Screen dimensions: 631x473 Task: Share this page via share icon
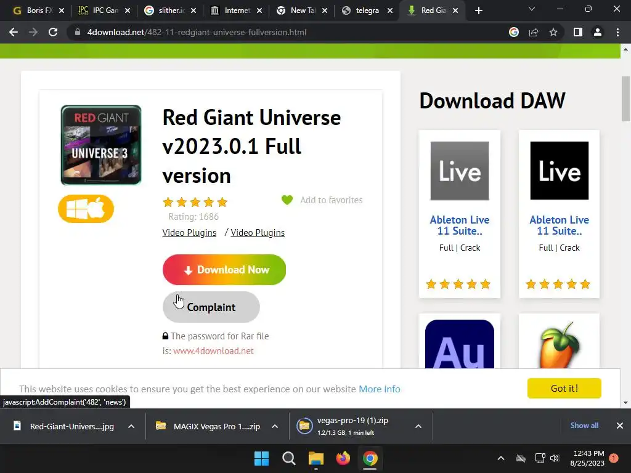pos(534,32)
